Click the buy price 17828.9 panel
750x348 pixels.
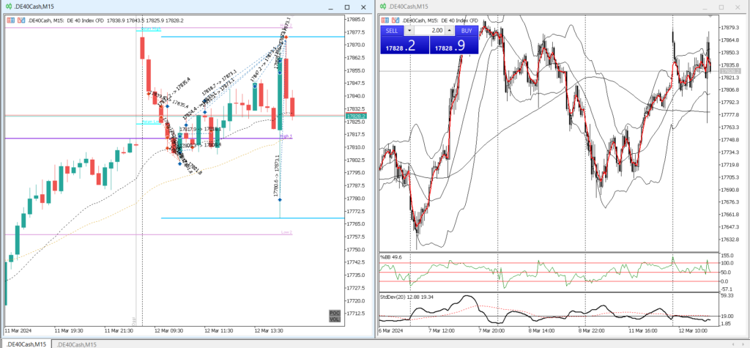click(x=454, y=45)
